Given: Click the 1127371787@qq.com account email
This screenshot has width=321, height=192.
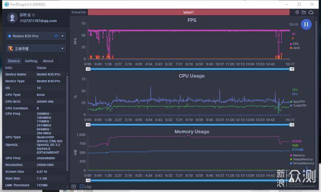Looking at the screenshot, I should pyautogui.click(x=38, y=21).
